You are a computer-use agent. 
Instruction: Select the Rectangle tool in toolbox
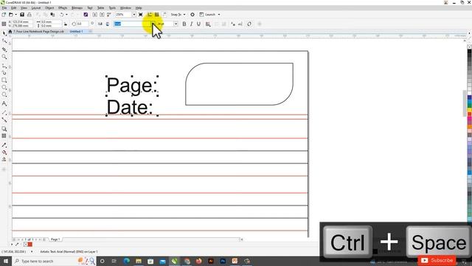coord(4,81)
